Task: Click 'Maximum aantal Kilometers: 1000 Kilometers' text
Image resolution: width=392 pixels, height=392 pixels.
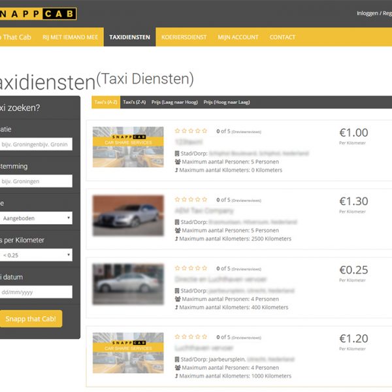Action: [235, 376]
